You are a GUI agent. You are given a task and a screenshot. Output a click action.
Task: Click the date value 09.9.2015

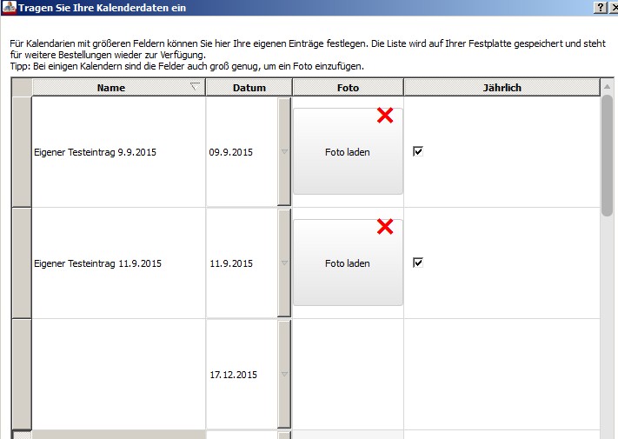(x=231, y=152)
